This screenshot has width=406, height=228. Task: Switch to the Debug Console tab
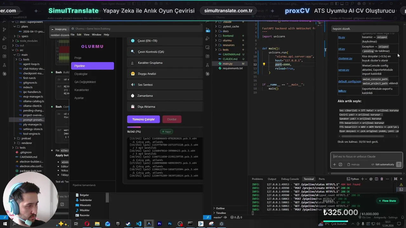(290, 179)
